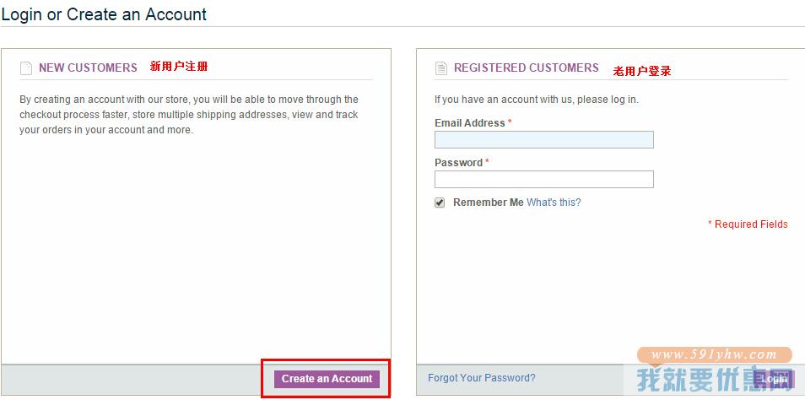Focus the Email Address input field
The image size is (805, 400).
point(544,140)
